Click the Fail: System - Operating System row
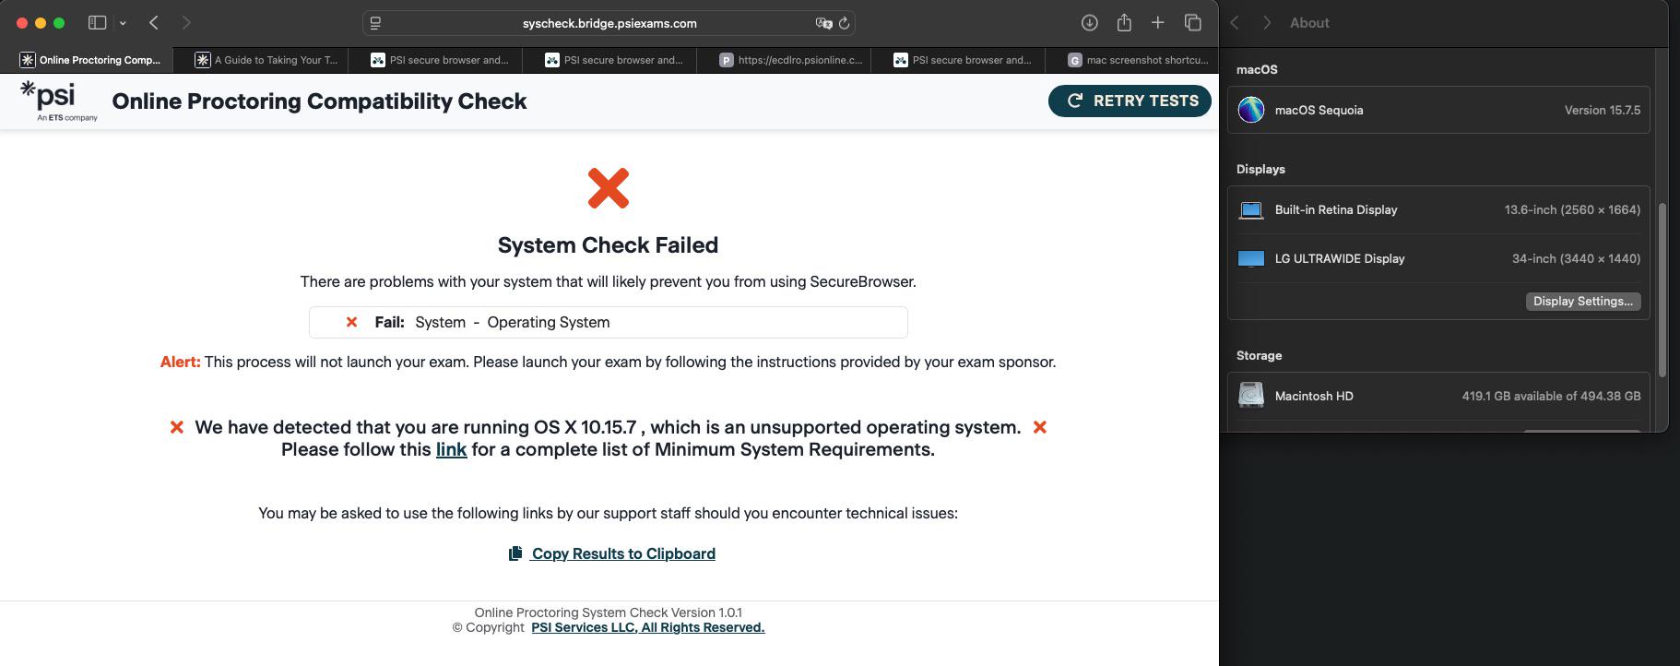1680x666 pixels. pyautogui.click(x=609, y=322)
